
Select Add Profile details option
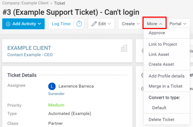pyautogui.click(x=166, y=76)
